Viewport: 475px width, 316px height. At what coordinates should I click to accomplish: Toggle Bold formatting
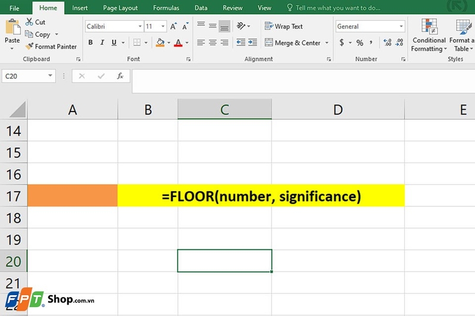(x=90, y=43)
